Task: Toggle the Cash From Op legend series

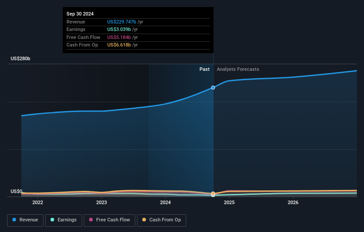Action: pyautogui.click(x=161, y=220)
